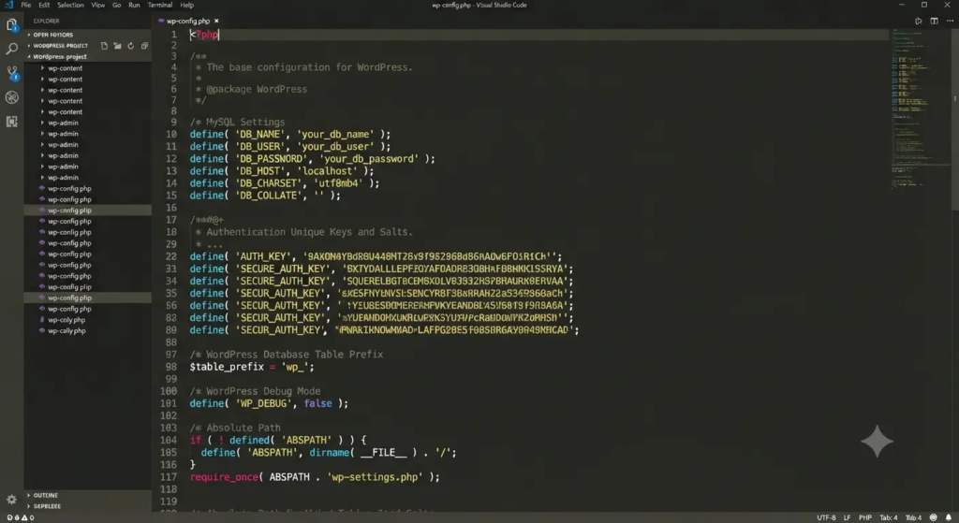Screen dimensions: 959x523
Task: Create a new file in explorer
Action: point(104,46)
